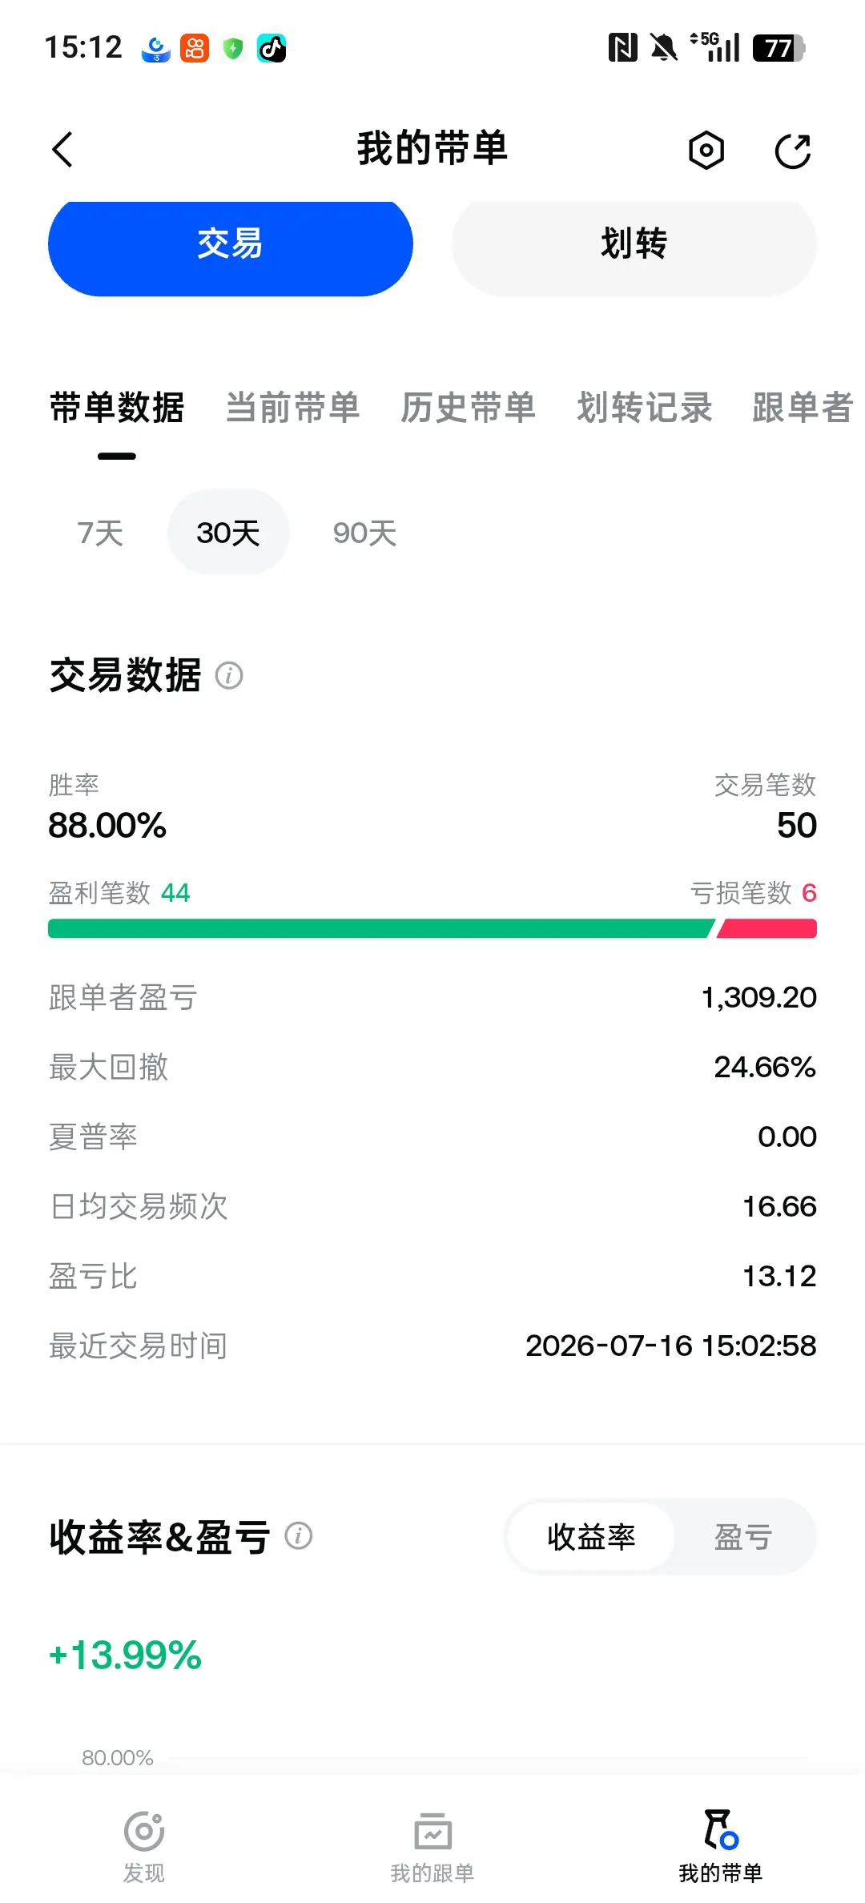Open info icon beside 交易数据
Screen dimensions: 865x1903
(229, 675)
